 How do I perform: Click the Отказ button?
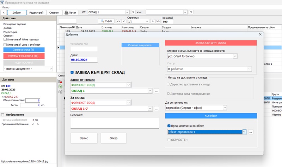[x=114, y=138]
